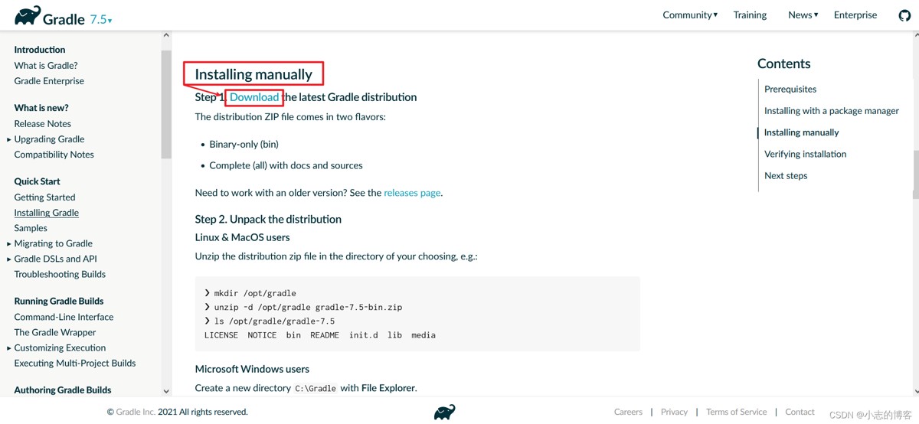919x424 pixels.
Task: Expand the Gradle DSLs and API section
Action: [x=9, y=259]
